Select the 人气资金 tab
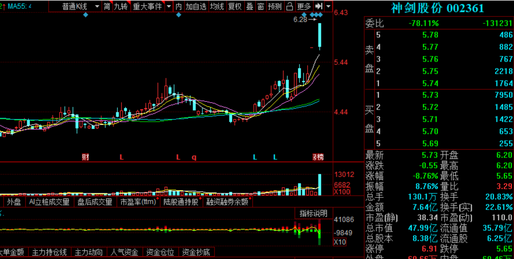 click(x=124, y=252)
